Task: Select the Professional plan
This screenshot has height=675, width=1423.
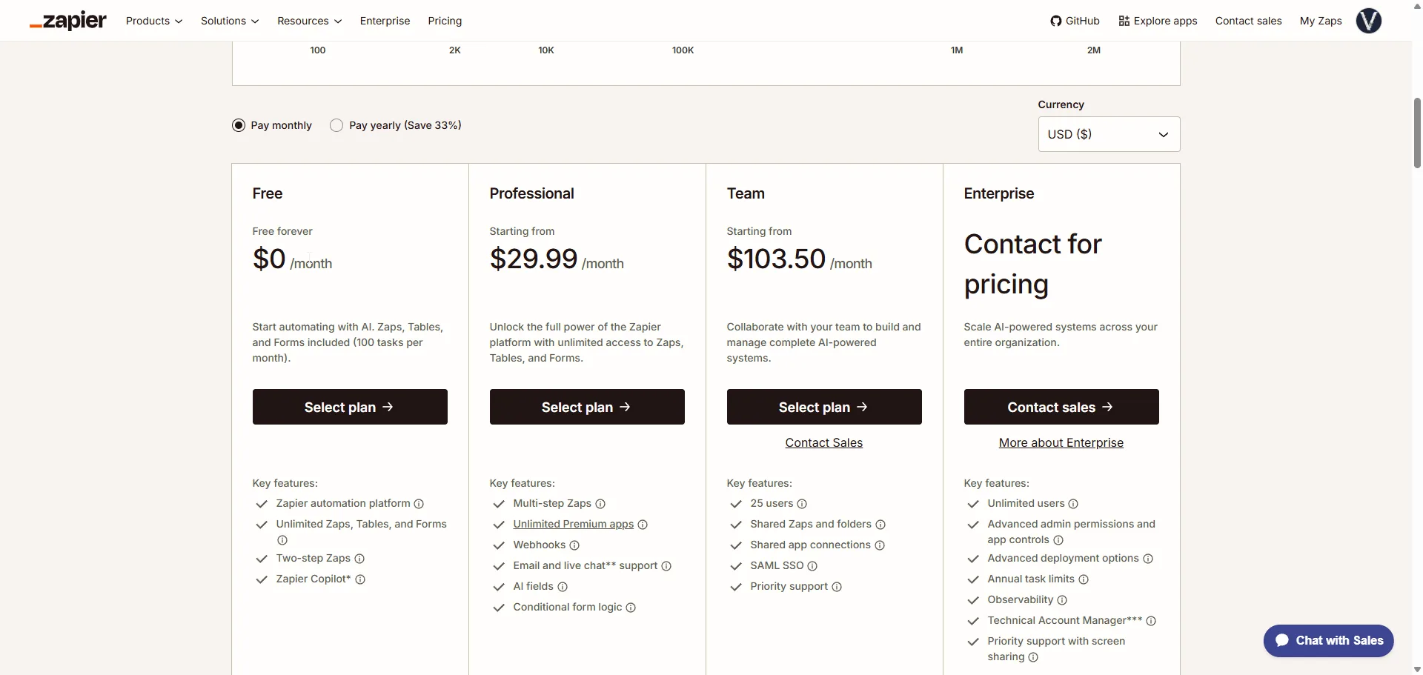Action: 587,407
